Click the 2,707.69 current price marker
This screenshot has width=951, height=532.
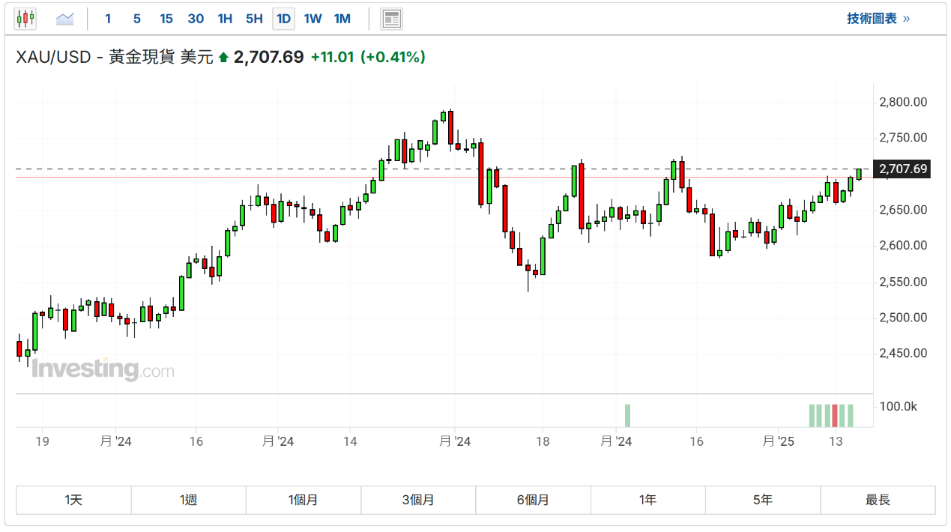tap(904, 169)
